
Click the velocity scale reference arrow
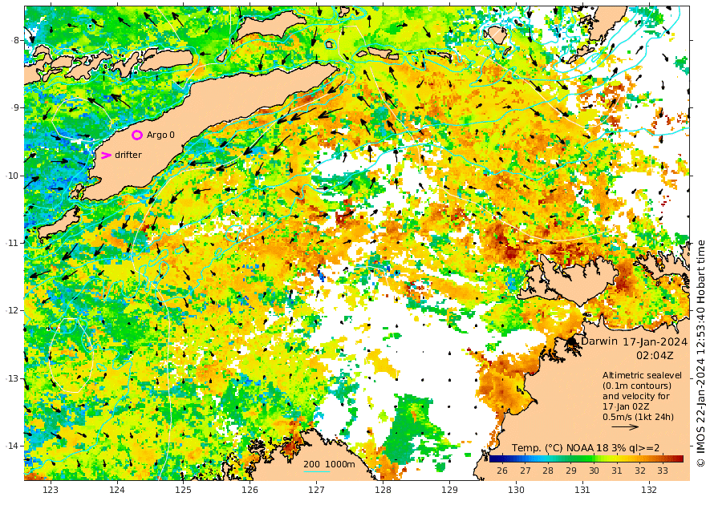click(625, 426)
